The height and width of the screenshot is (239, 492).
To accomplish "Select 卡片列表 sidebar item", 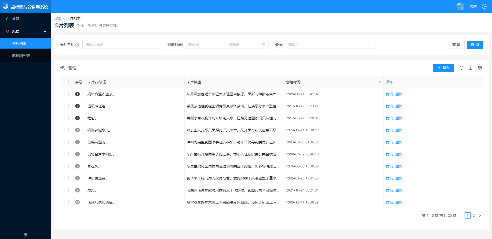I will tap(25, 43).
